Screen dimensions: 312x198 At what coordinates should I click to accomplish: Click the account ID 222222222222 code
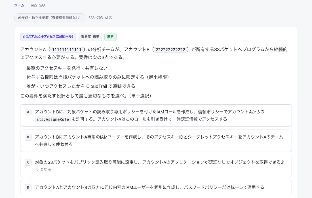170,49
